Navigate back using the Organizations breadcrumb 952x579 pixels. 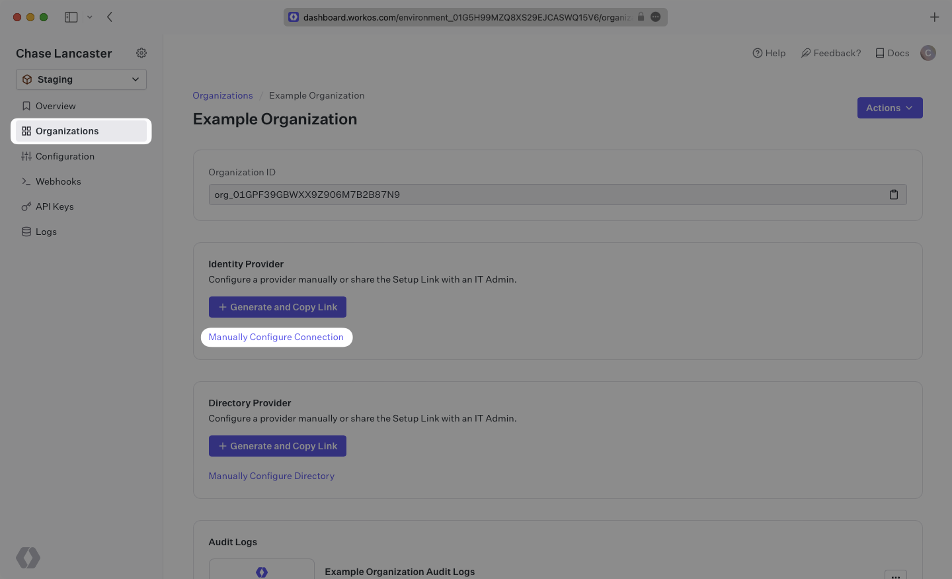[222, 95]
